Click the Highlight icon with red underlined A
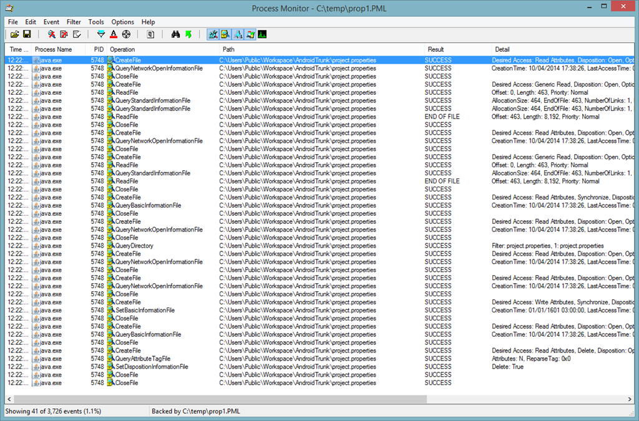This screenshot has height=421, width=639. pos(114,34)
